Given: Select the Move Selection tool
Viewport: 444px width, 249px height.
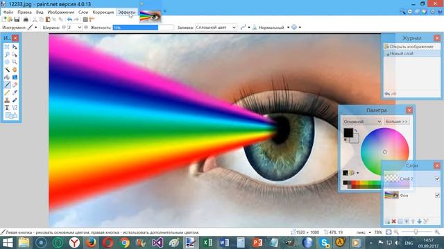Looking at the screenshot, I should tap(15, 55).
